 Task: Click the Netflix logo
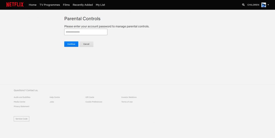[x=15, y=5]
